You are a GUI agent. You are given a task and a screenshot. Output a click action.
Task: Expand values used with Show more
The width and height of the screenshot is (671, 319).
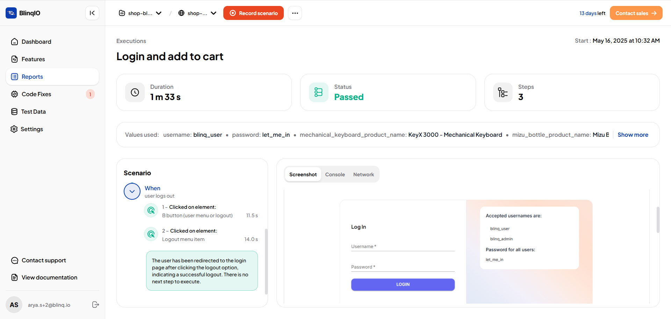tap(633, 135)
